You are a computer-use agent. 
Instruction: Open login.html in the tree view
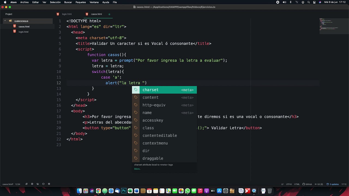(23, 32)
